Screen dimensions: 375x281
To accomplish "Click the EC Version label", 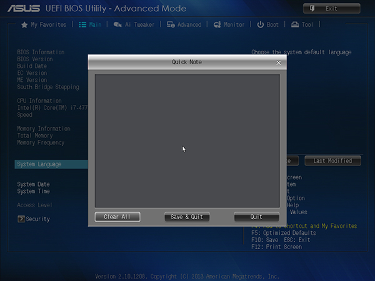I will click(x=32, y=73).
